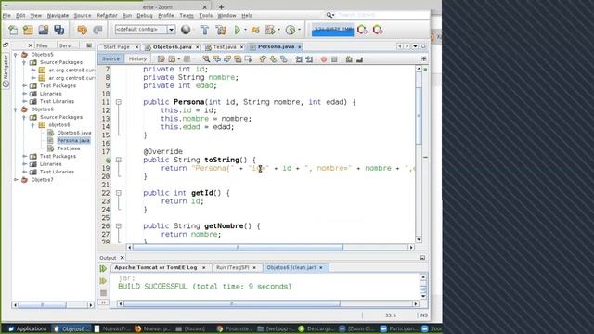Click the minimize Projects panel icon
Screen dimensions: 594x334
[x=89, y=45]
